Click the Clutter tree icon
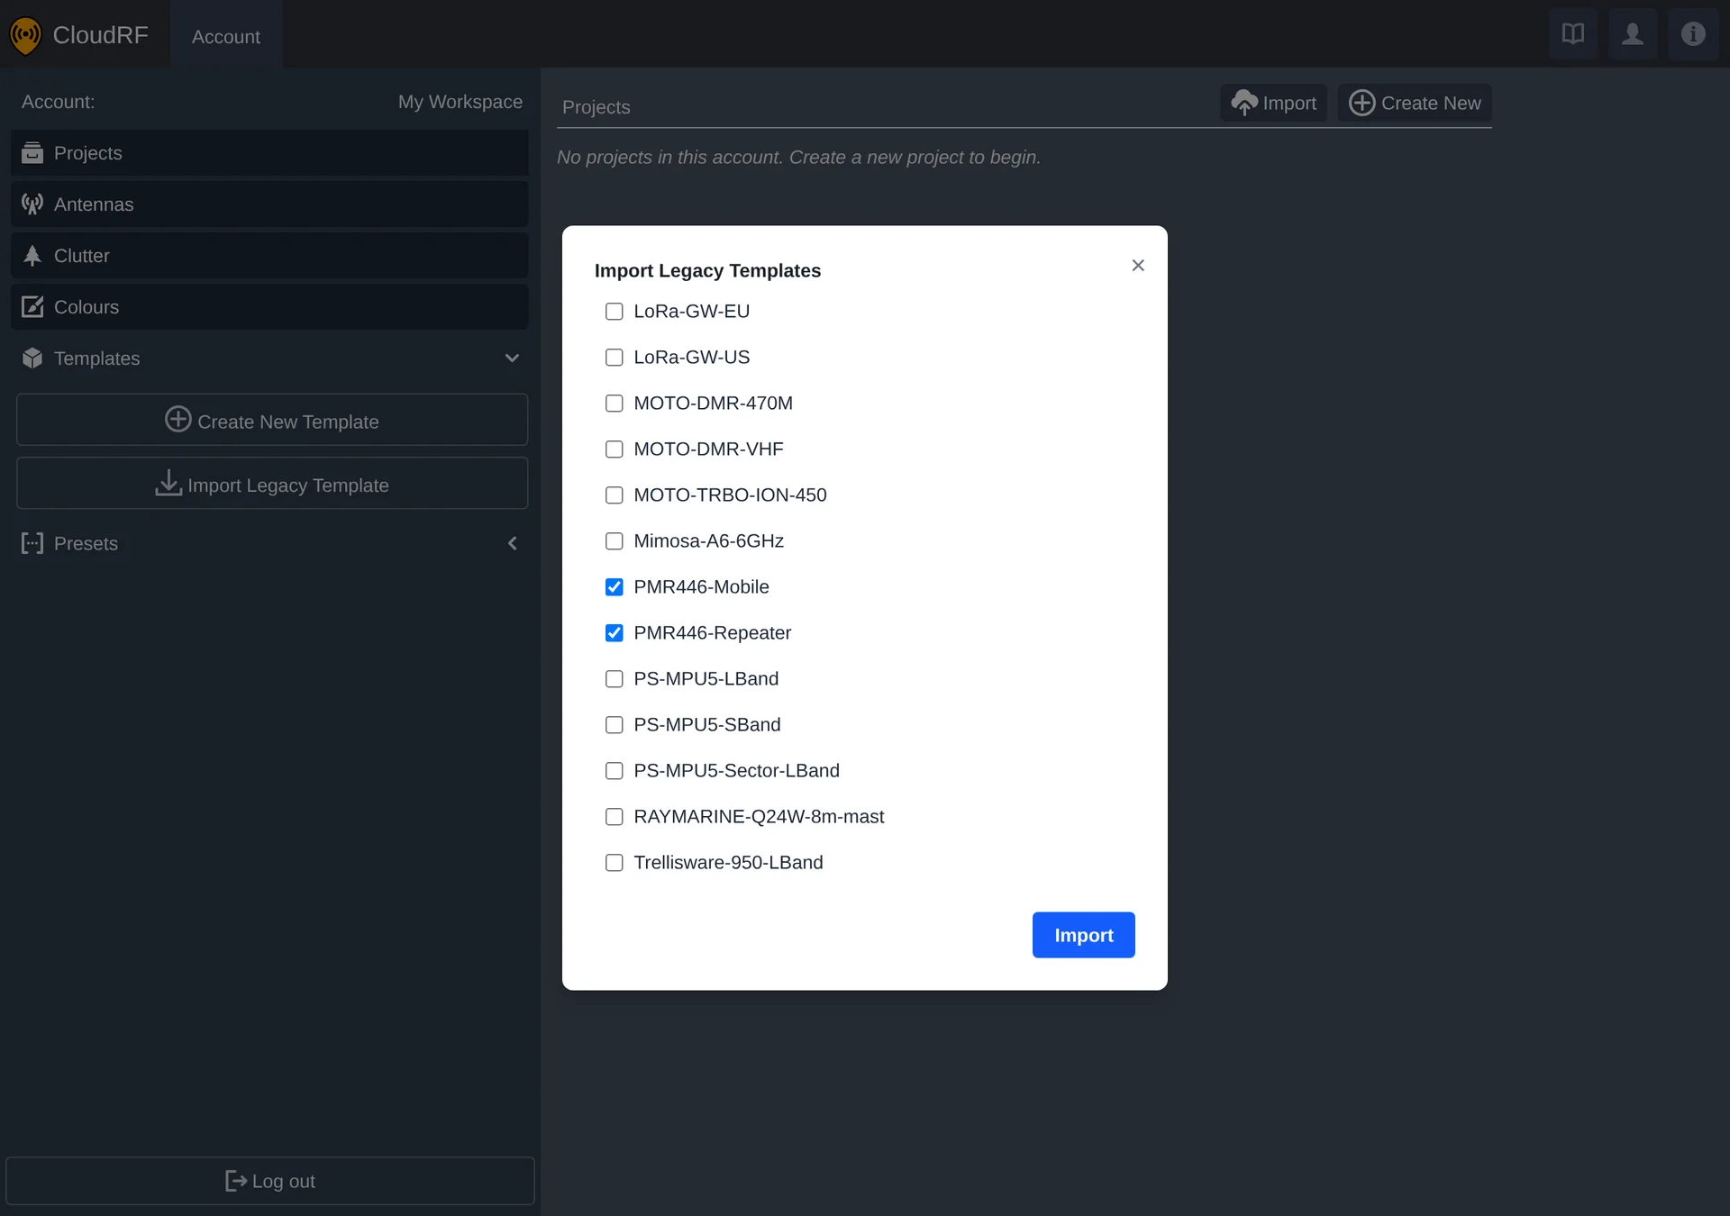The width and height of the screenshot is (1730, 1216). [x=32, y=255]
